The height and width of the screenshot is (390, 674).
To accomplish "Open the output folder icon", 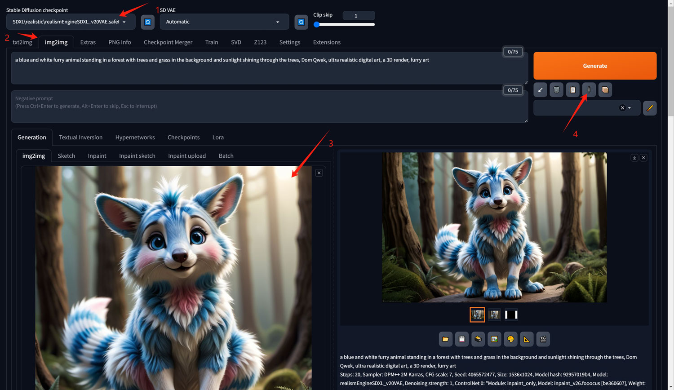I will pos(445,339).
